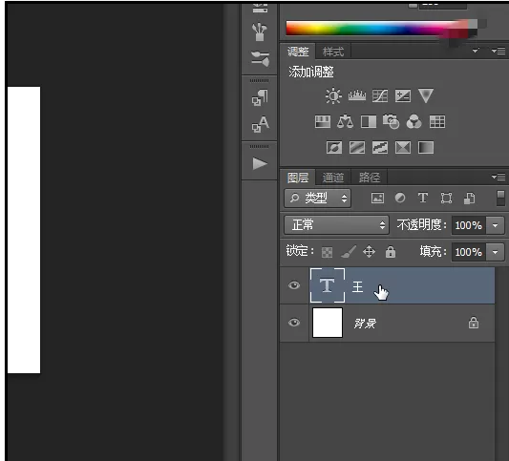Hide the 背景 layer
Image resolution: width=509 pixels, height=461 pixels.
[294, 323]
